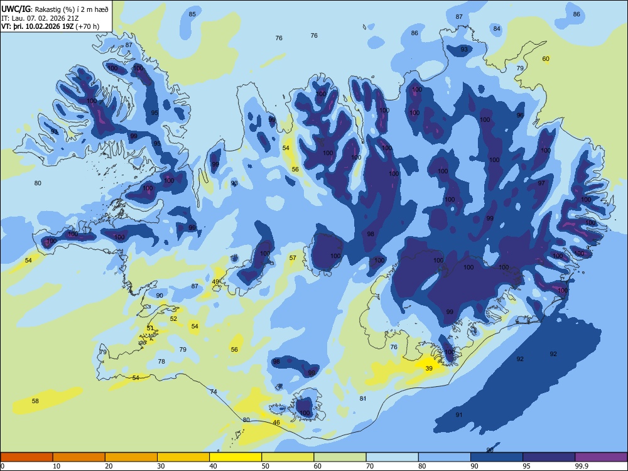Select the orange 10–20 legend color box

click(x=79, y=457)
